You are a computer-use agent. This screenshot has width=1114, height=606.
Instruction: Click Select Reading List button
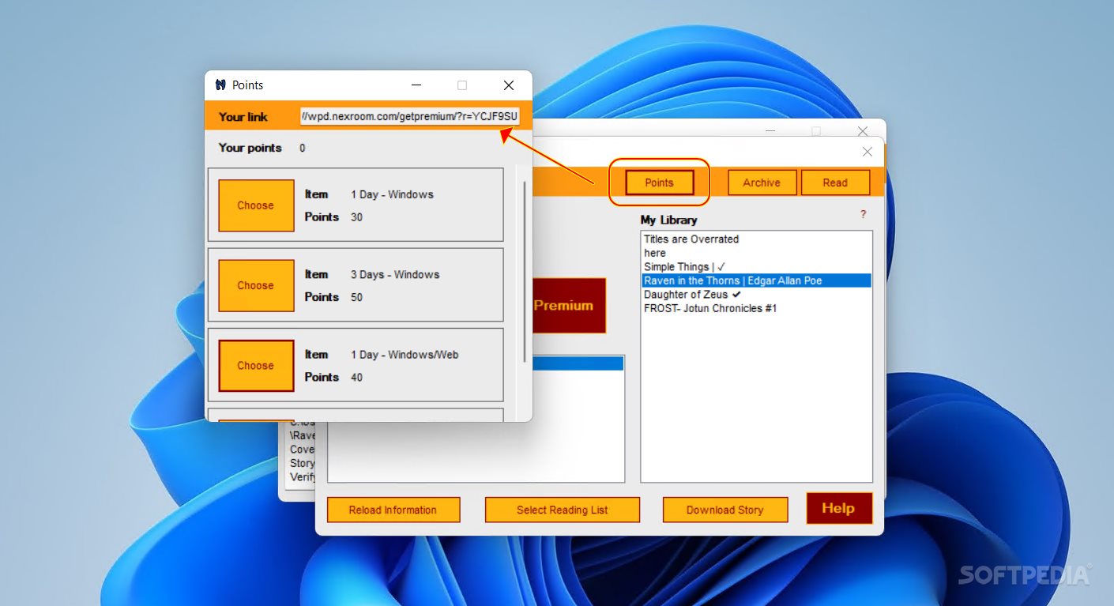563,510
